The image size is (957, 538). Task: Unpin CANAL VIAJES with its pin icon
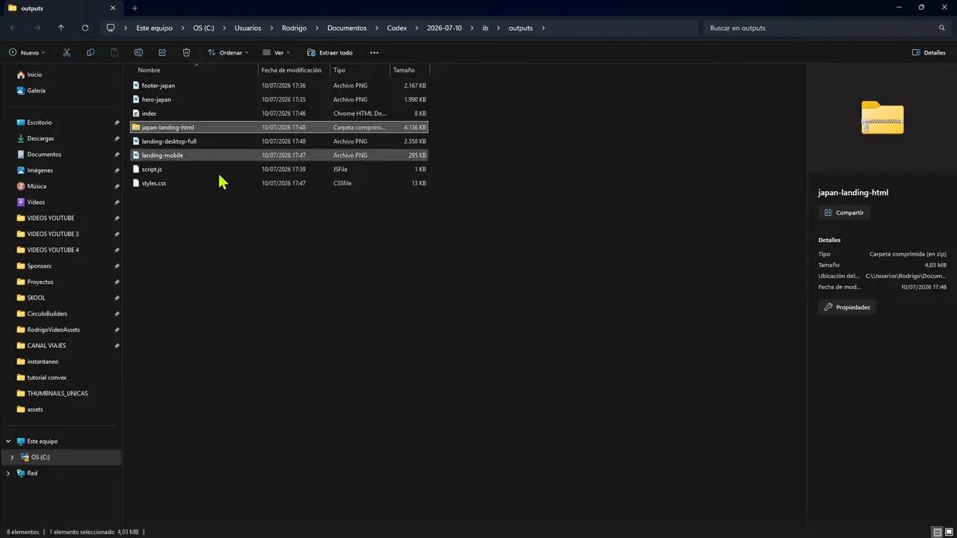(117, 345)
